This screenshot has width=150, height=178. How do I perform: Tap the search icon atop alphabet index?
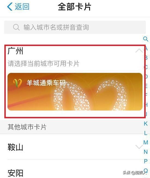pos(146,39)
